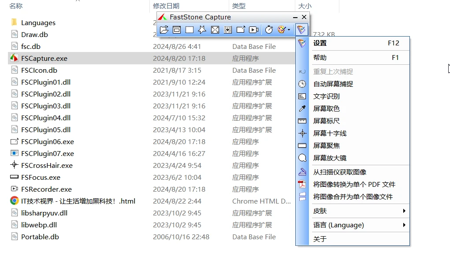Click the settings icon beside 设置
The width and height of the screenshot is (450, 267).
[x=302, y=43]
